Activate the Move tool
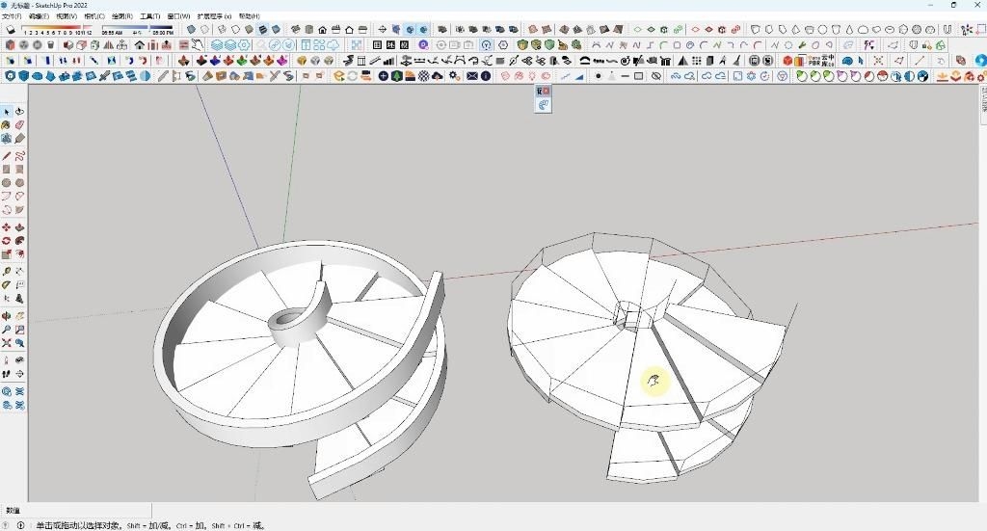This screenshot has height=531, width=987. [7, 227]
